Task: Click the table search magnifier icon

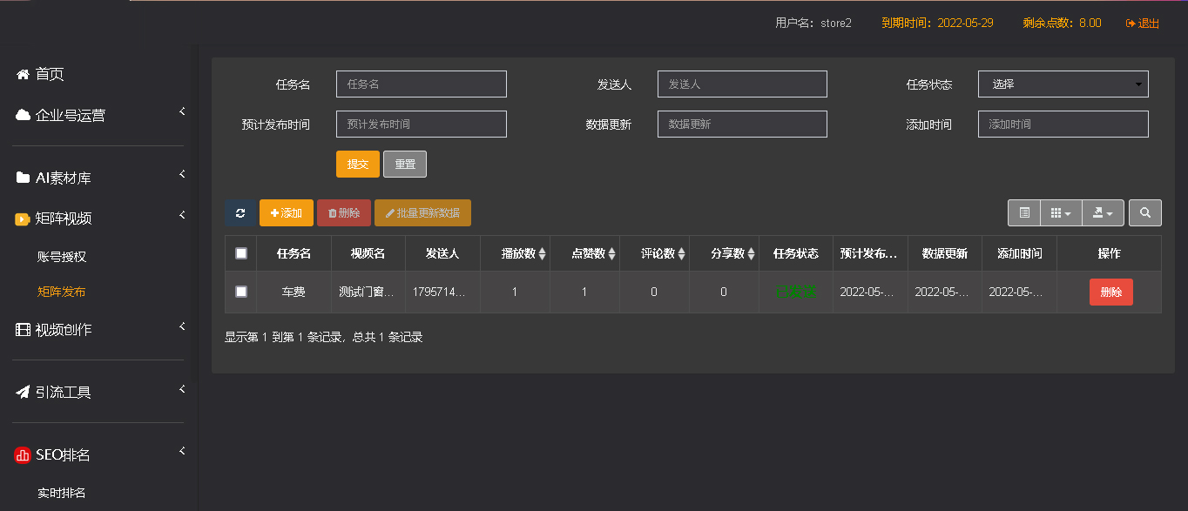Action: coord(1145,213)
